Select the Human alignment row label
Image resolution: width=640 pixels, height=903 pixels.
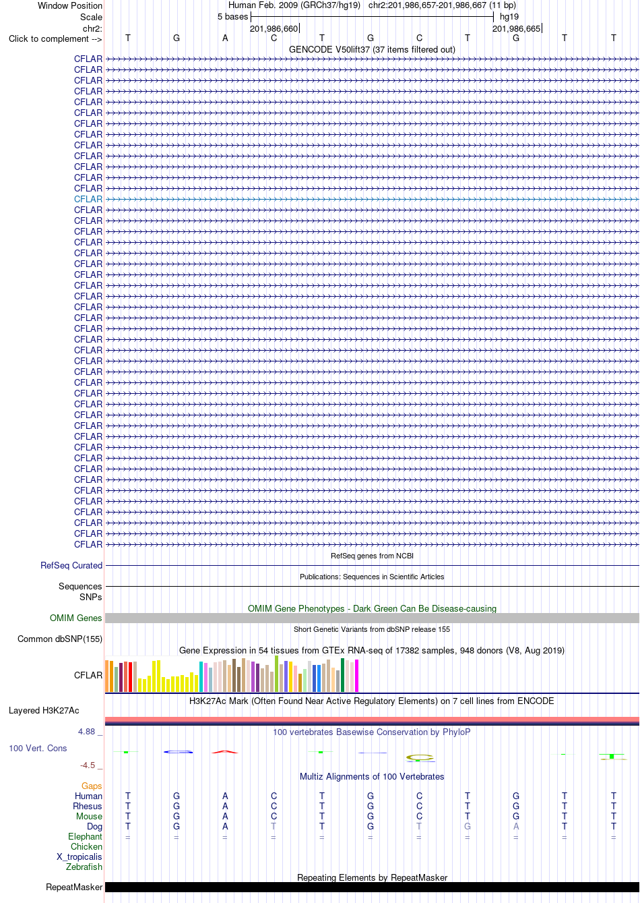tap(89, 796)
